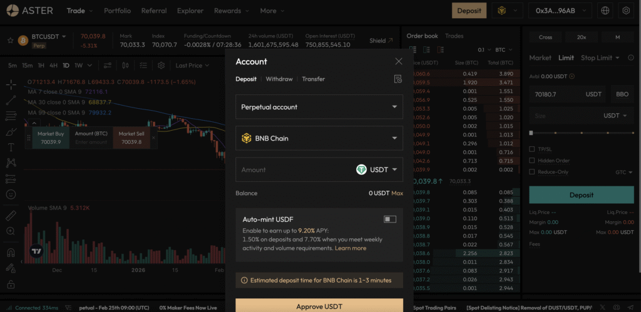The image size is (641, 312).
Task: Open deposit history record icon
Action: pyautogui.click(x=397, y=79)
